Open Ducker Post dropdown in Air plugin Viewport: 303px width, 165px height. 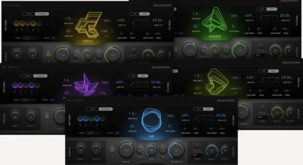click(x=197, y=155)
